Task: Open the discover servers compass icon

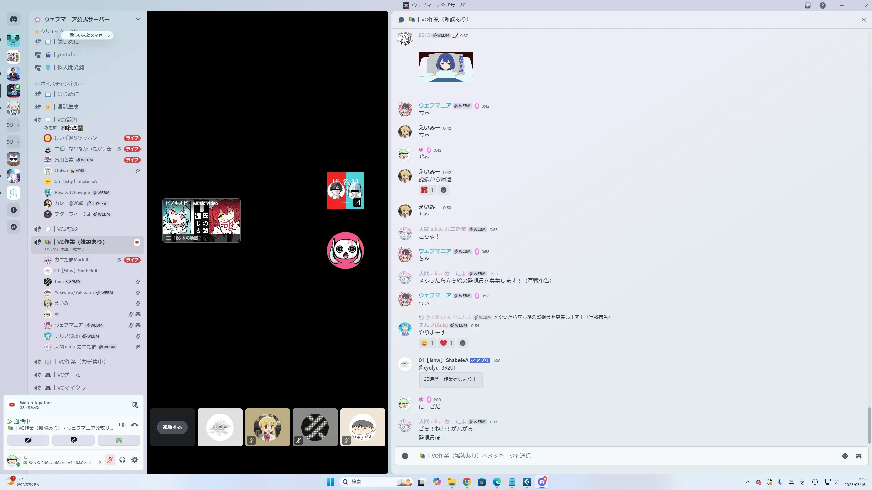Action: [14, 227]
